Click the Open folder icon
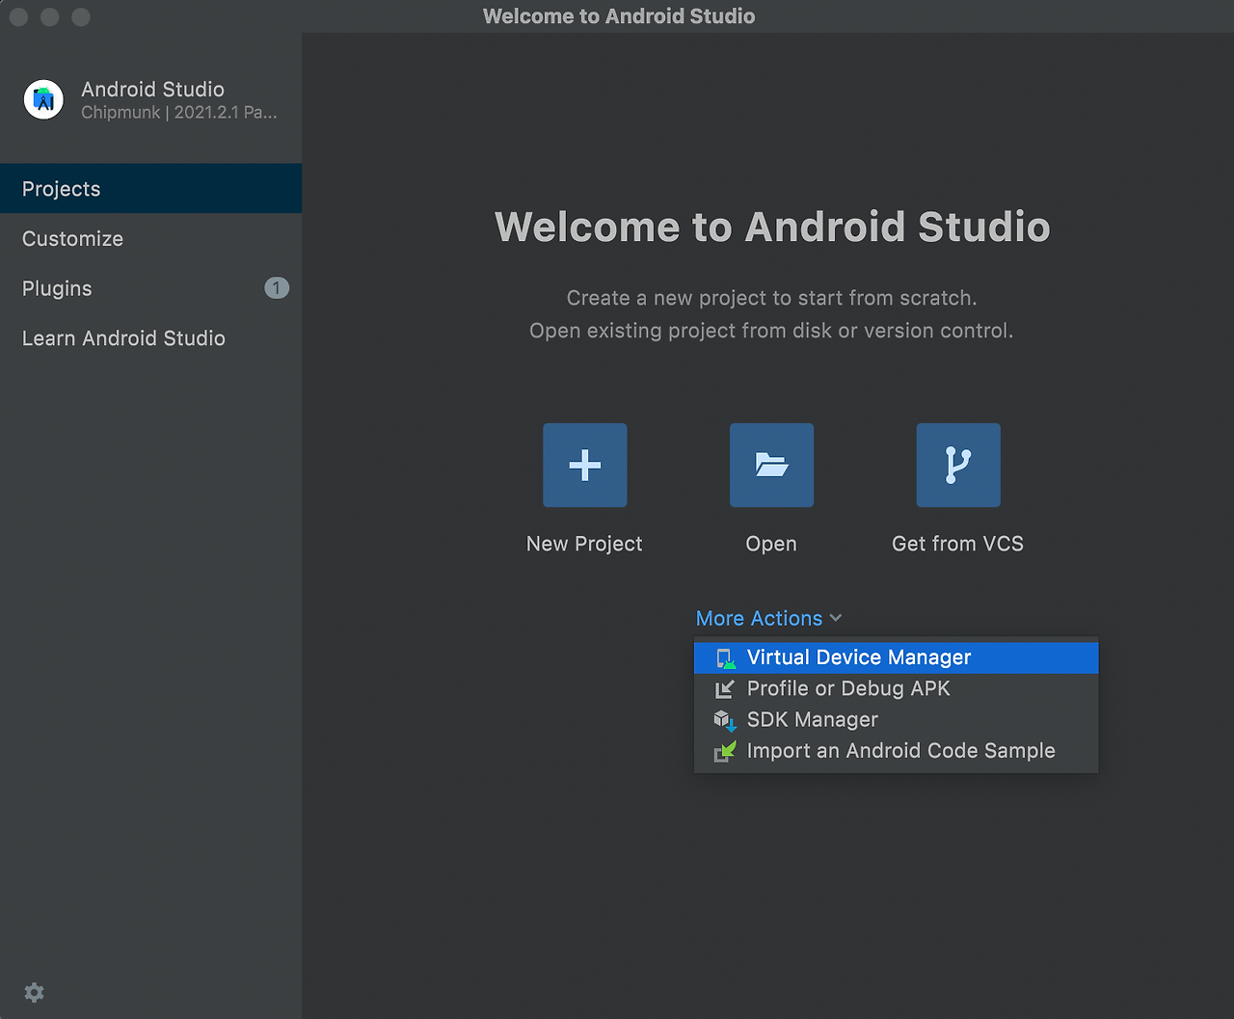This screenshot has width=1234, height=1019. 771,465
